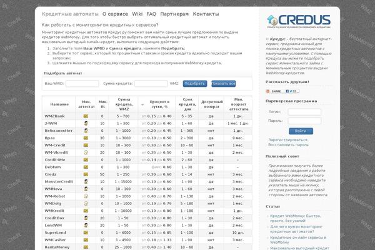Open the SuperLend service name
Screen dimensions: 375x250
click(x=55, y=232)
